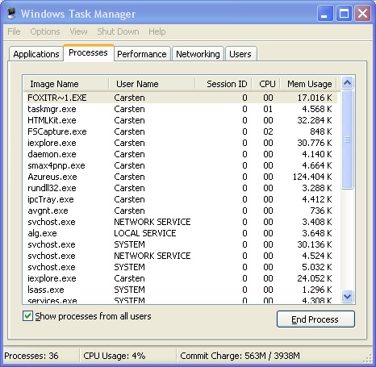Open the Shut Down menu
This screenshot has height=367, width=376.
pyautogui.click(x=118, y=31)
